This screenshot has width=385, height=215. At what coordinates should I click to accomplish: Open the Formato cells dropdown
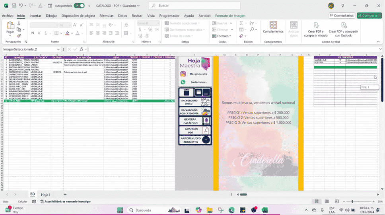tap(222, 36)
